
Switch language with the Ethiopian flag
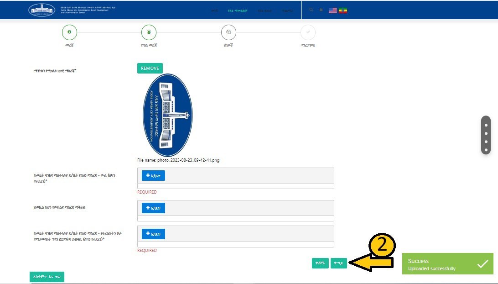pyautogui.click(x=343, y=11)
